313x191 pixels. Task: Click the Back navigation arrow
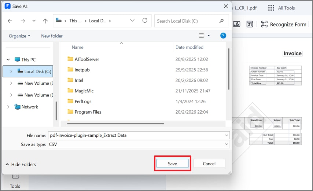coord(10,21)
